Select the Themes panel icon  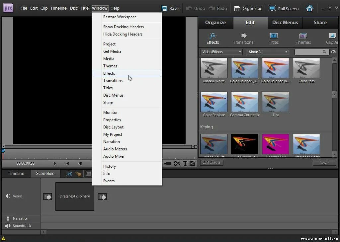(303, 36)
